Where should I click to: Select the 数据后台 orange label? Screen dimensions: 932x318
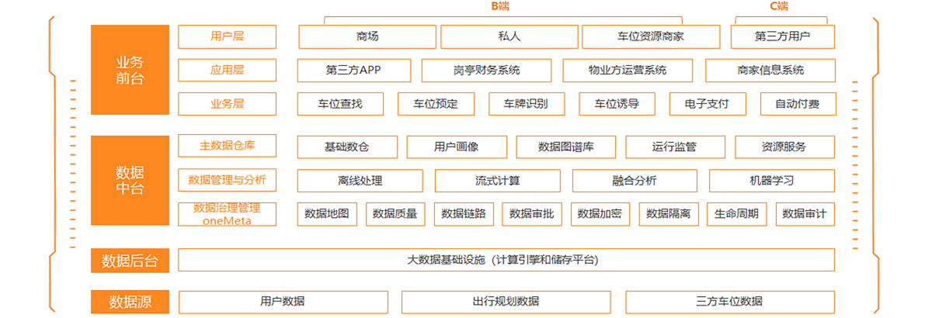pos(130,261)
